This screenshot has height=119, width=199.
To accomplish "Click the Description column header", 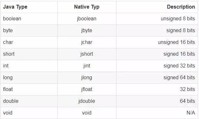I will click(x=181, y=7).
